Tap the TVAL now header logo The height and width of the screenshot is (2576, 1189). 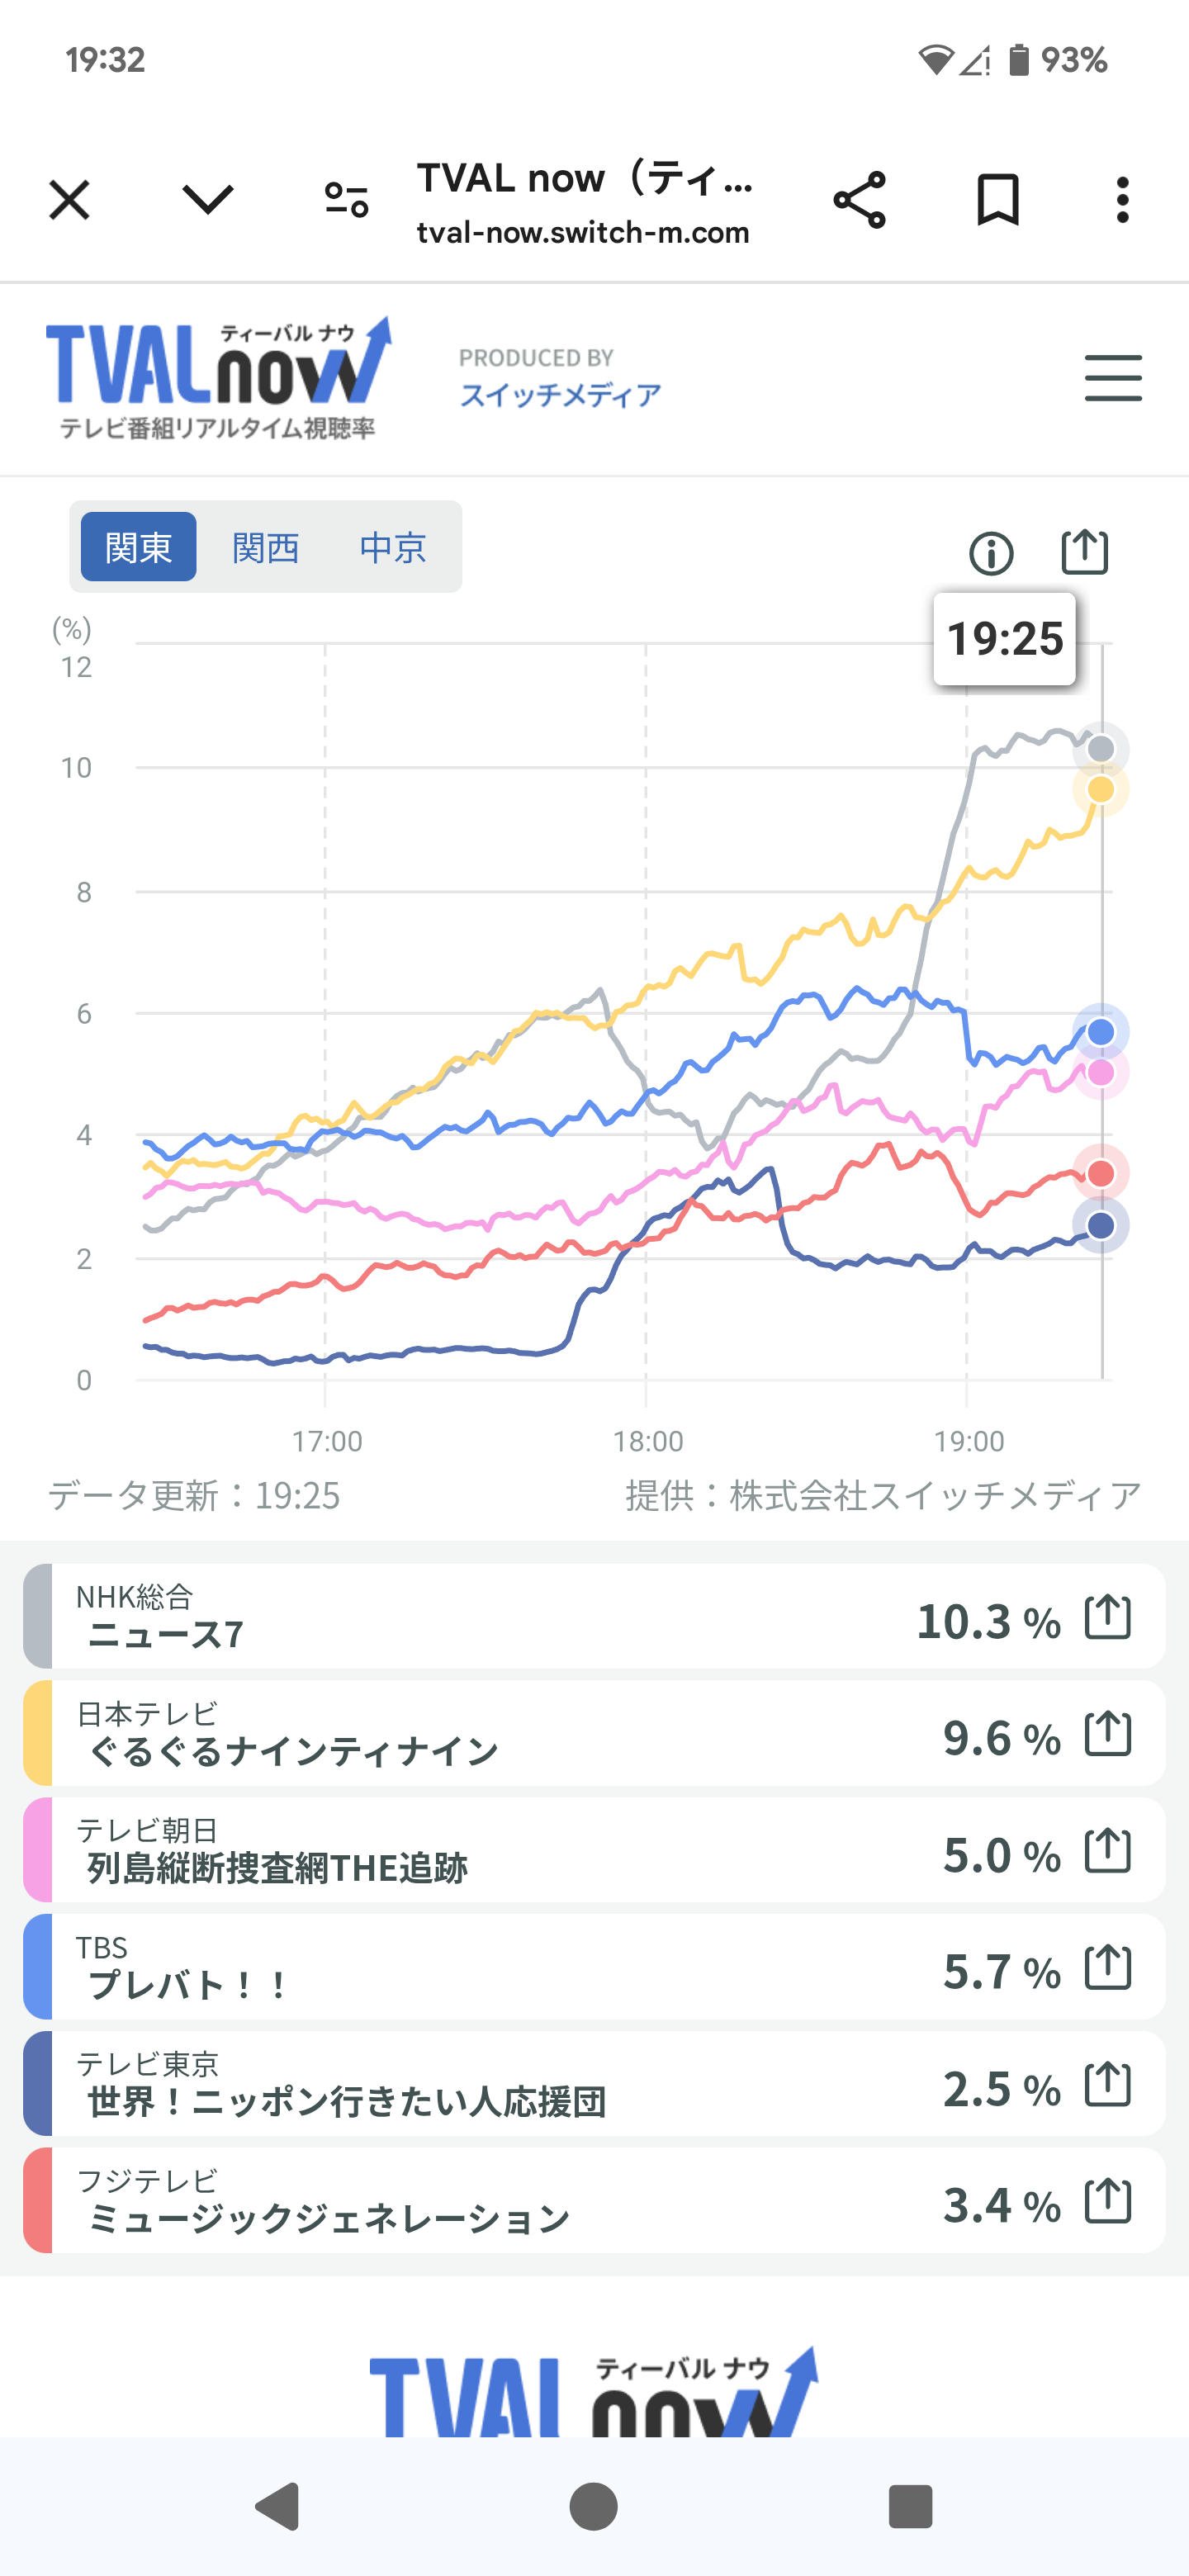tap(218, 378)
